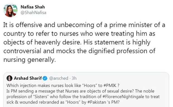Click the sentence "Is PM sending a message"
The width and height of the screenshot is (173, 107).
tap(70, 91)
